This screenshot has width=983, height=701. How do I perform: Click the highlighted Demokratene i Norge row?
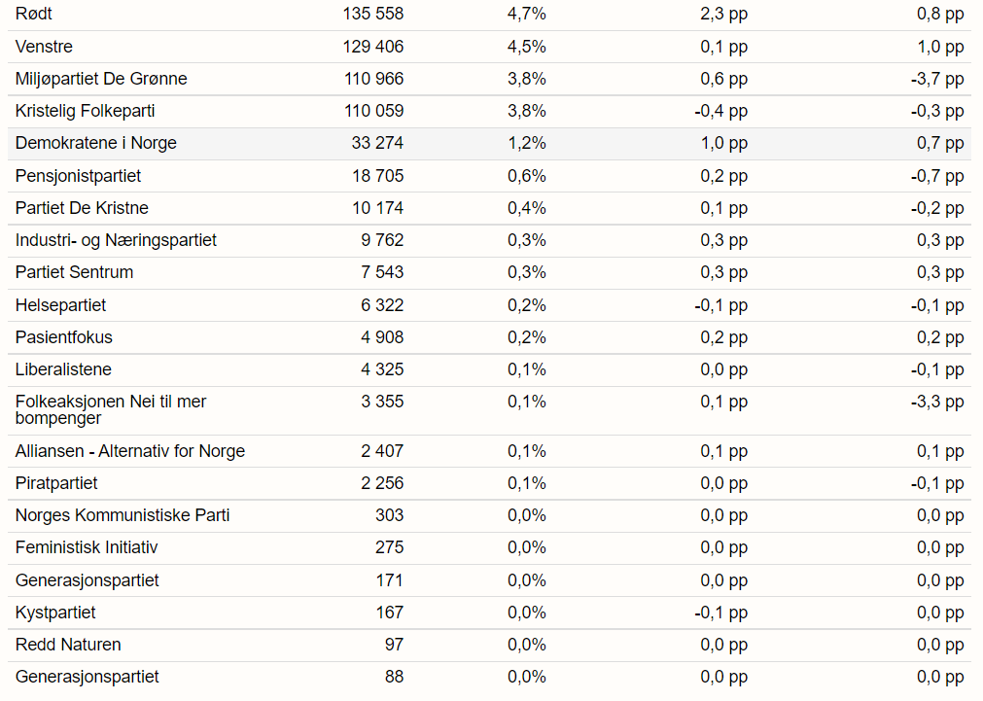pyautogui.click(x=95, y=144)
